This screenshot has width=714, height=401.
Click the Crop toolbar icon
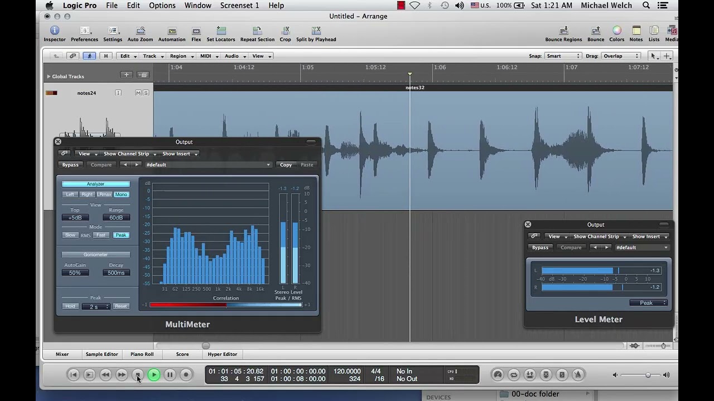click(x=286, y=33)
